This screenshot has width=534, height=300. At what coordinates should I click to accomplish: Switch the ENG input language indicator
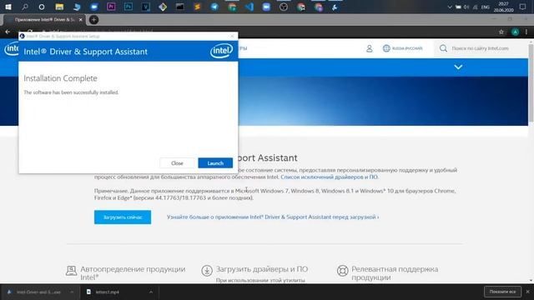tap(486, 7)
